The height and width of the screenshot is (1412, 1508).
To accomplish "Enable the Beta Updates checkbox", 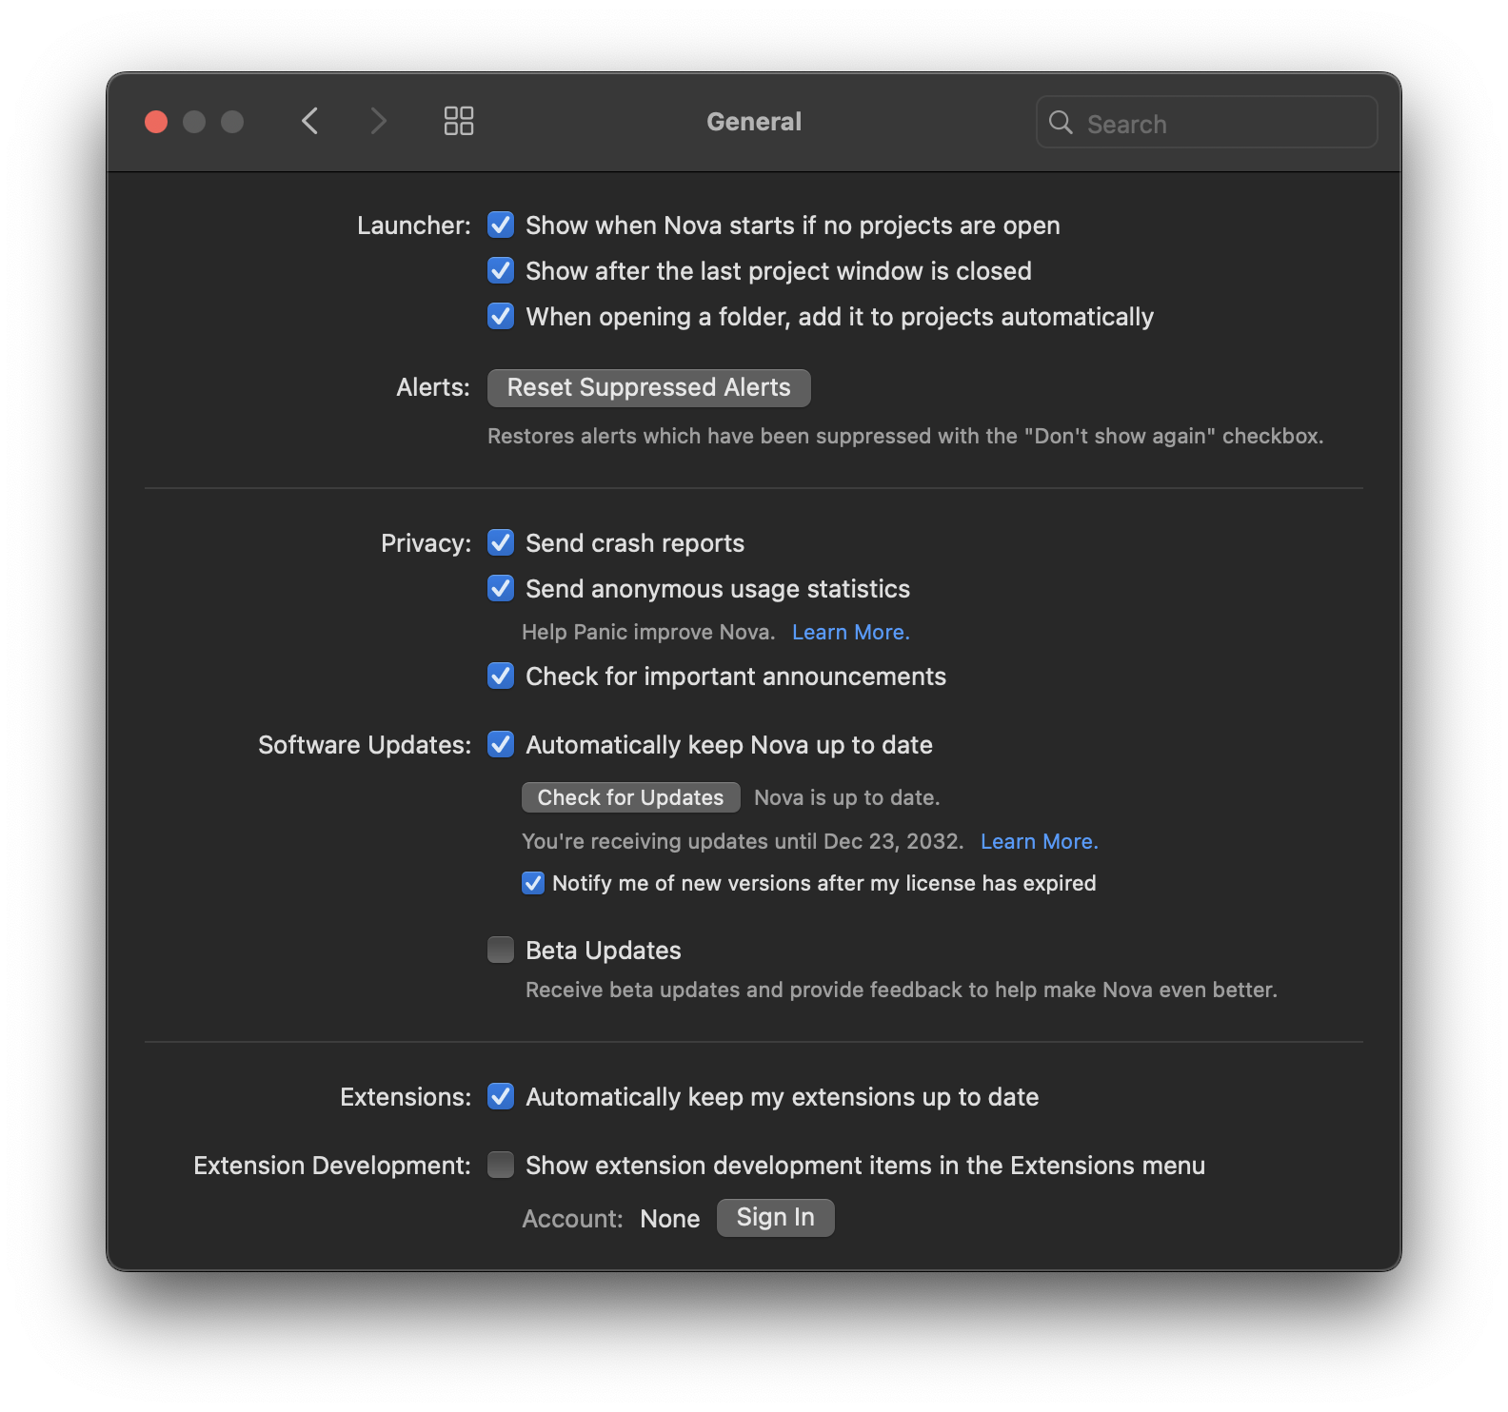I will coord(501,951).
